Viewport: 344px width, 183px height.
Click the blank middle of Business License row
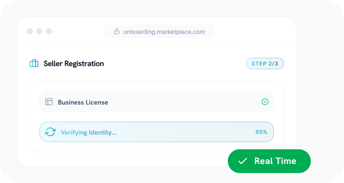(183, 102)
